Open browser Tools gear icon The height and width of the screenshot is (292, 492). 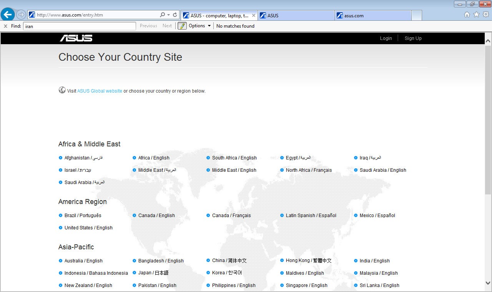point(485,15)
